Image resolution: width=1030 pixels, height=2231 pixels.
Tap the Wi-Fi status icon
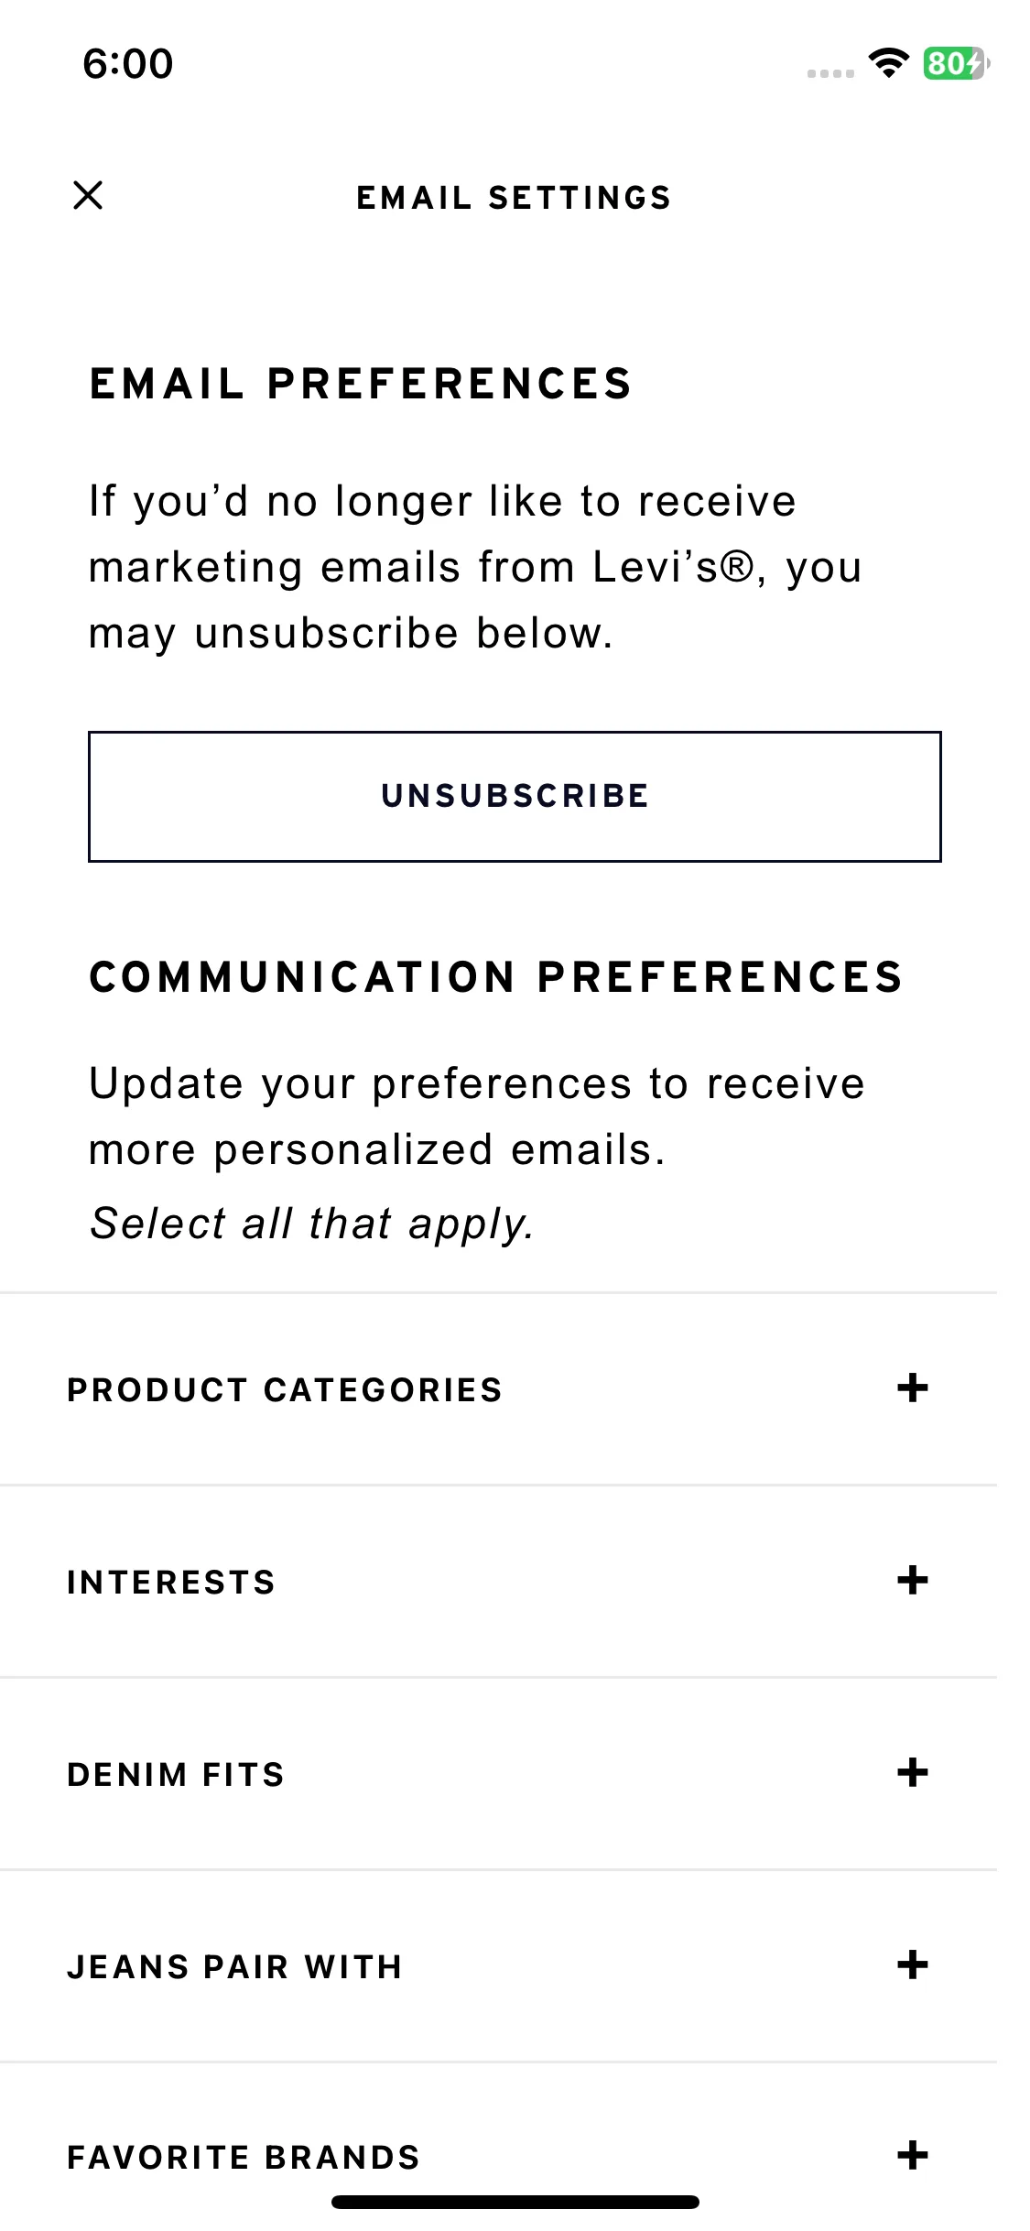coord(888,63)
